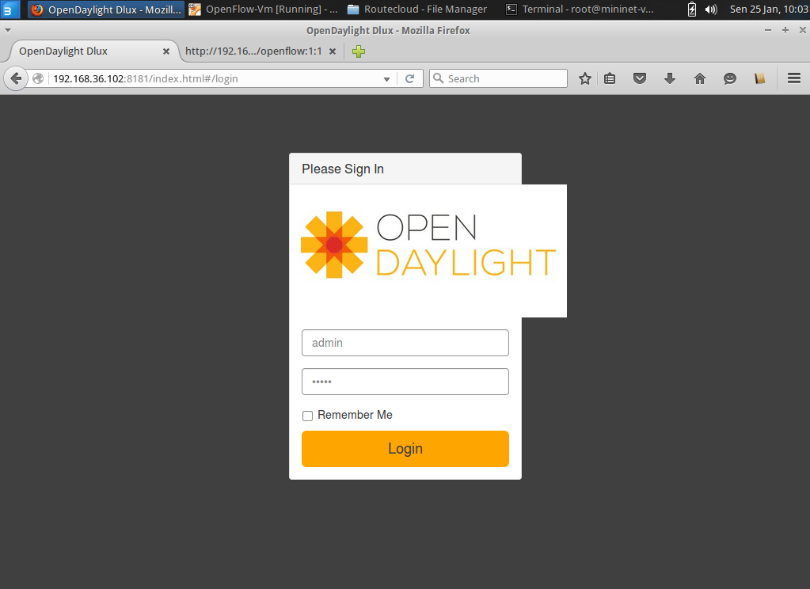Go to the Firefox home icon

point(699,78)
